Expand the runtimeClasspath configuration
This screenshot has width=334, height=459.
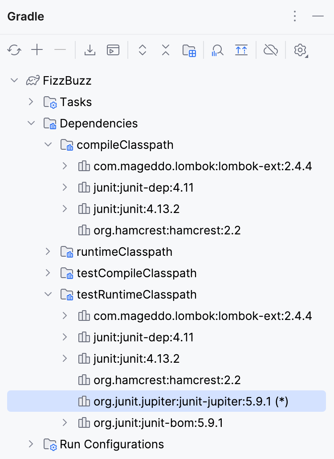(48, 251)
